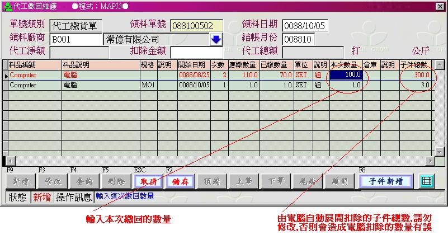Click the 子件總數 cell showing 300.0
This screenshot has height=244, width=448.
pos(416,75)
